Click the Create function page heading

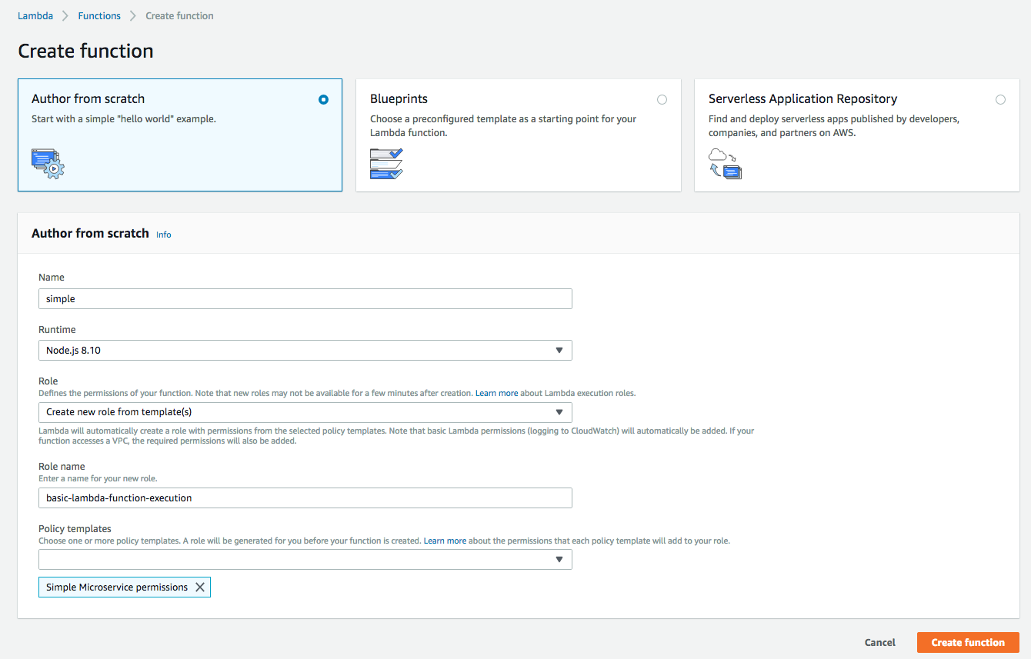pos(85,52)
